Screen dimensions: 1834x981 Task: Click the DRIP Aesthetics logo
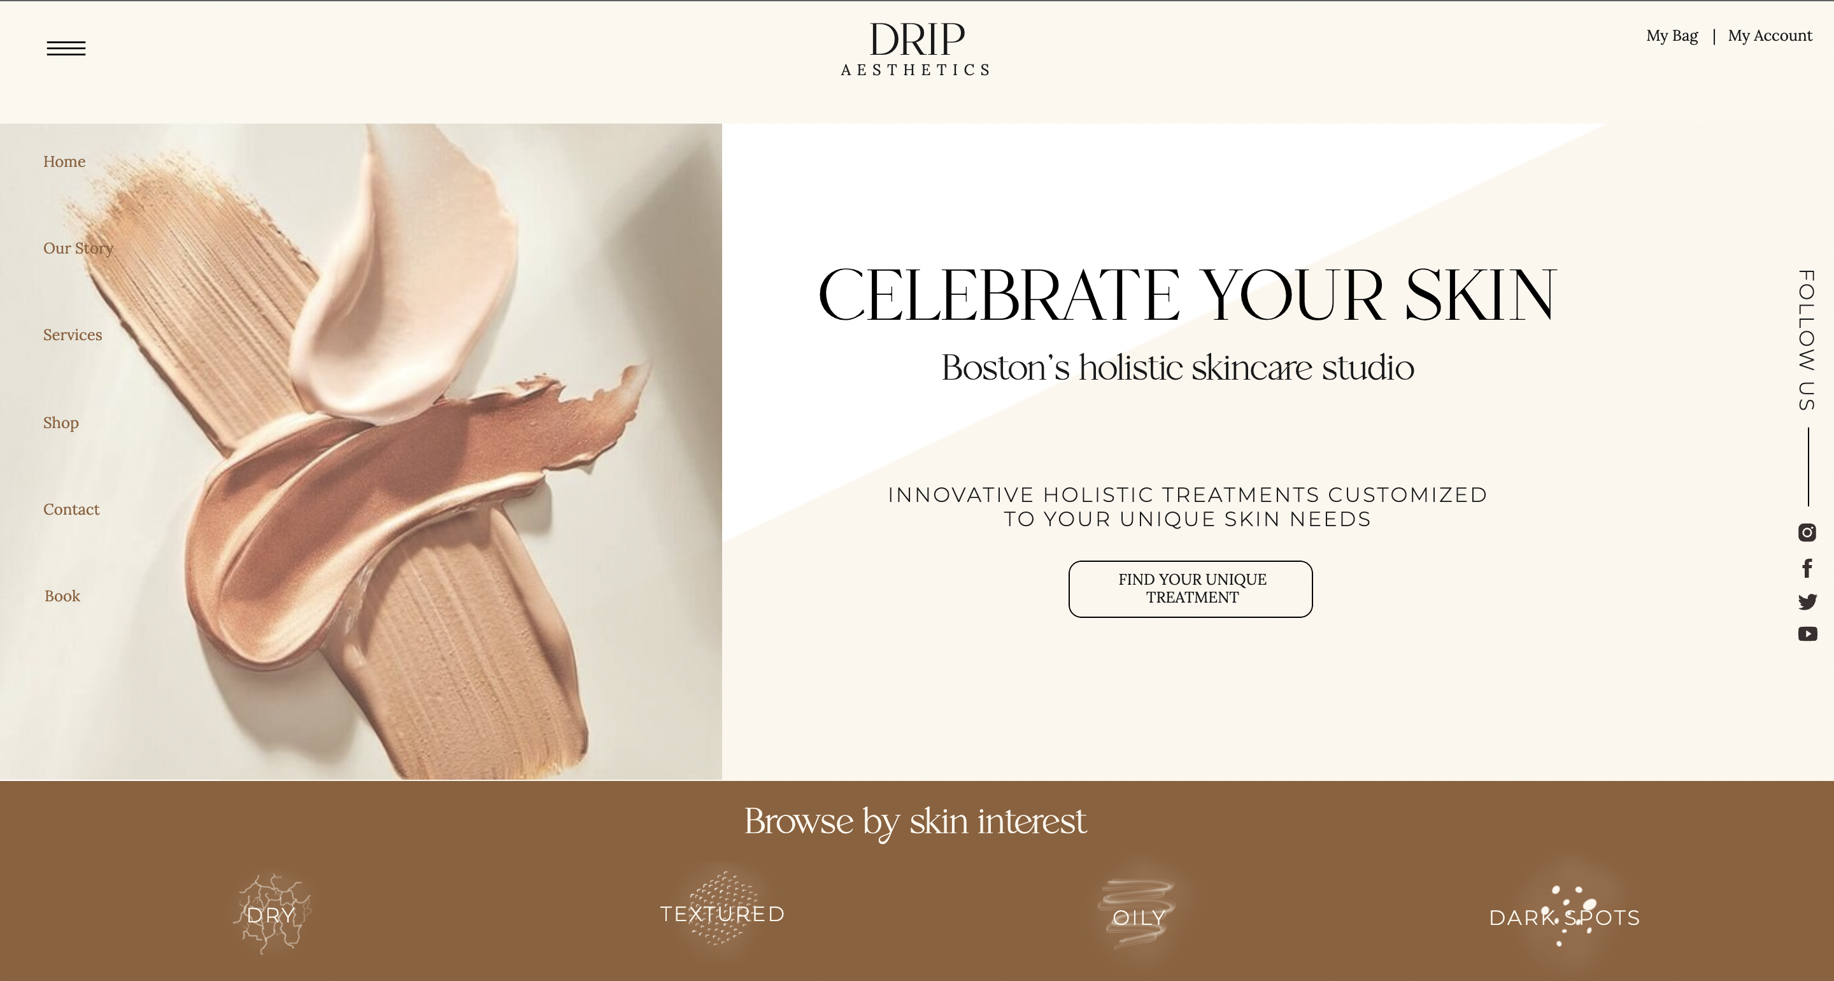[x=916, y=48]
